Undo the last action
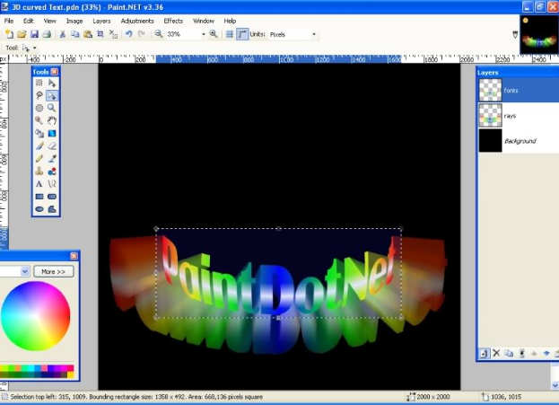The width and height of the screenshot is (559, 405). click(128, 34)
